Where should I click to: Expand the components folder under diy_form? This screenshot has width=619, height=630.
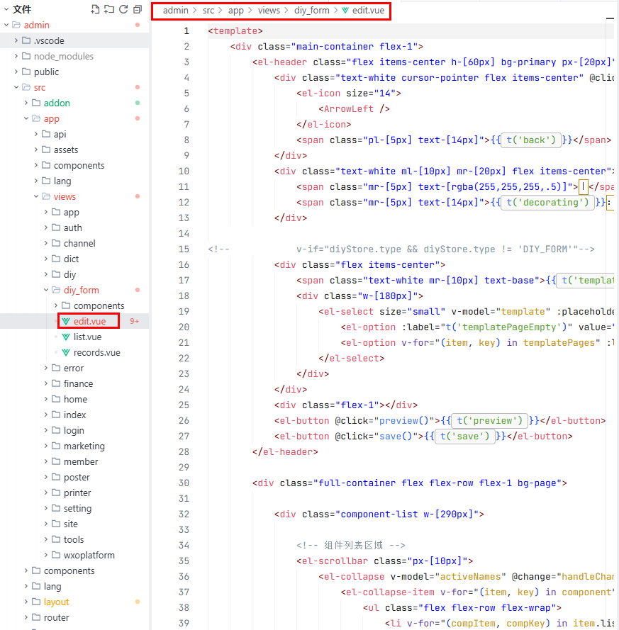(99, 305)
